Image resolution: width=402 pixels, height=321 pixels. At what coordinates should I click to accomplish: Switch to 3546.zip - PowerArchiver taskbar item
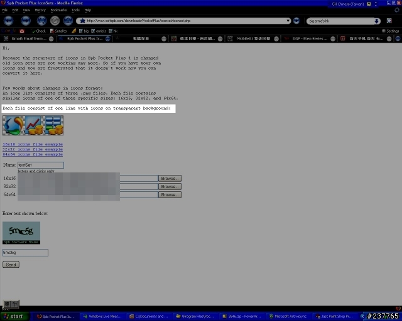tap(242, 317)
